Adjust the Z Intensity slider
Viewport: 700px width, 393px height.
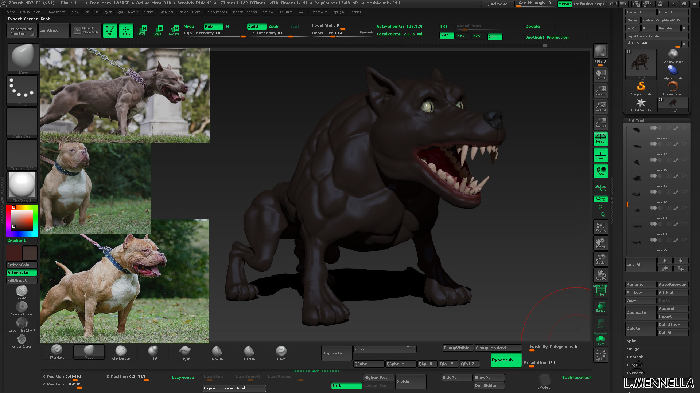(x=278, y=33)
